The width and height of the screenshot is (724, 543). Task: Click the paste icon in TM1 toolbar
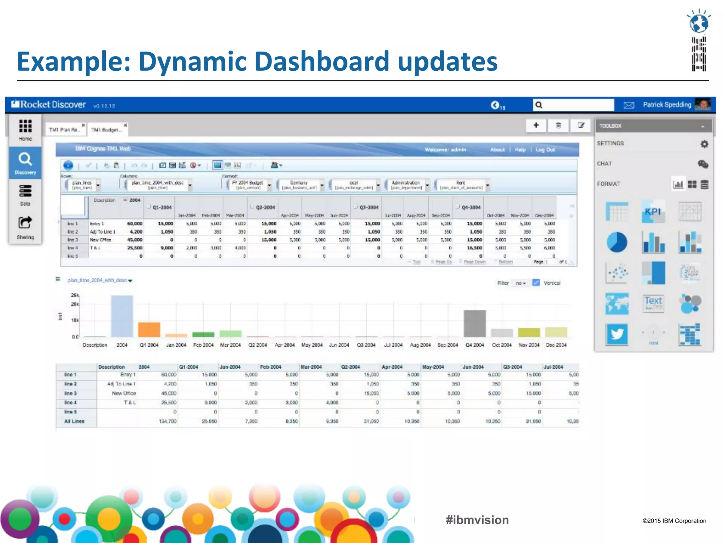[116, 165]
